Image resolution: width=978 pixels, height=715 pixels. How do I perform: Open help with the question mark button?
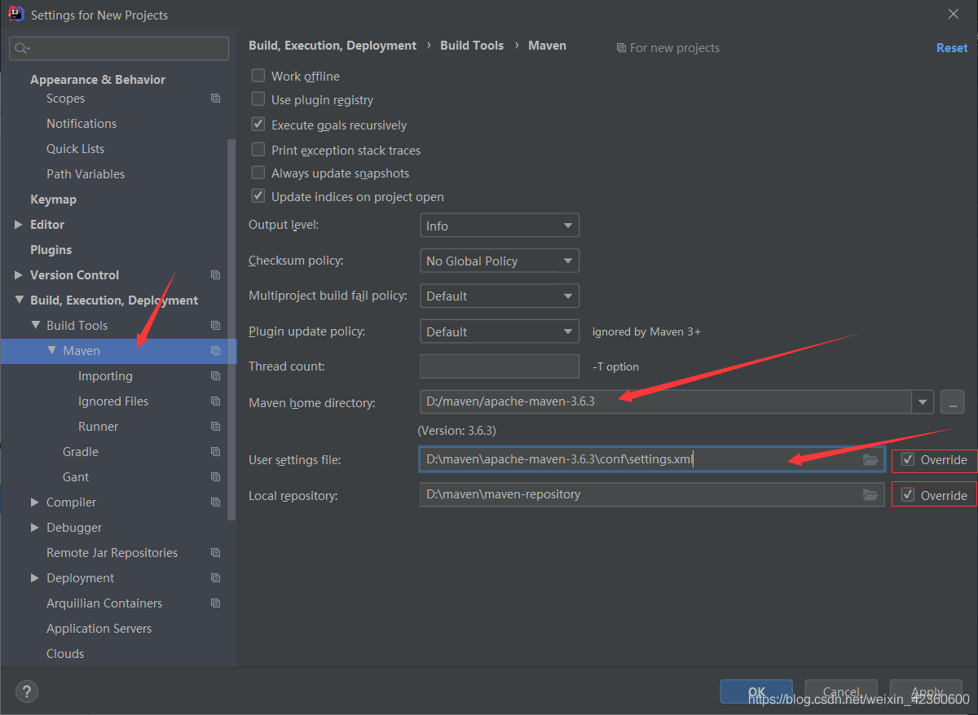26,692
